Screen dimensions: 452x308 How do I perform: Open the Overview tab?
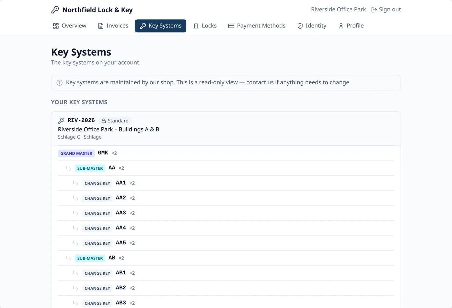coord(70,26)
